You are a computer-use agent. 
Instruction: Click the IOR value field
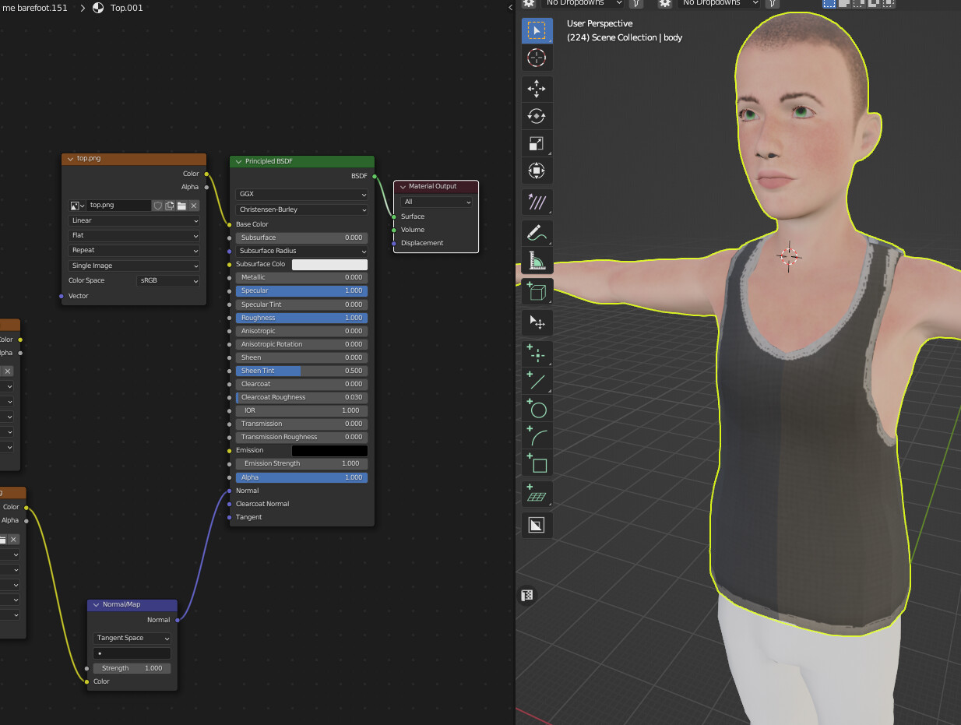pos(302,410)
